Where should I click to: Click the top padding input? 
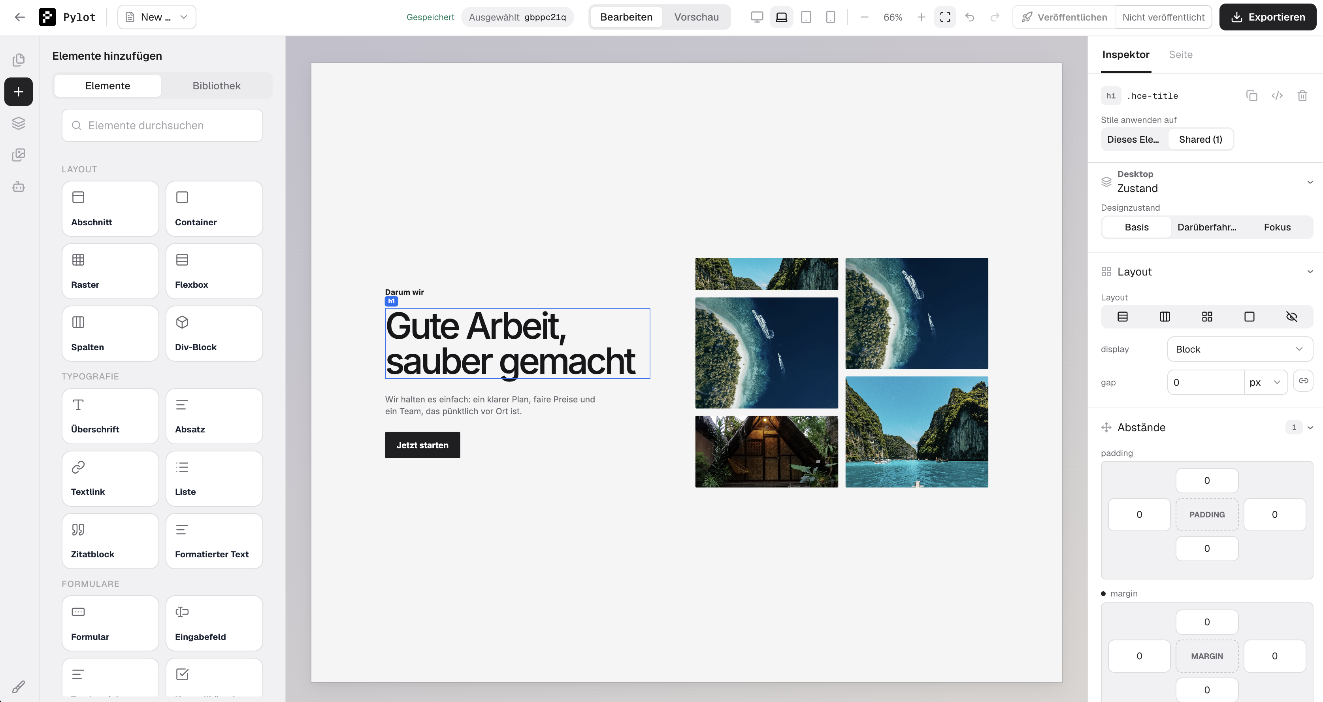1207,481
